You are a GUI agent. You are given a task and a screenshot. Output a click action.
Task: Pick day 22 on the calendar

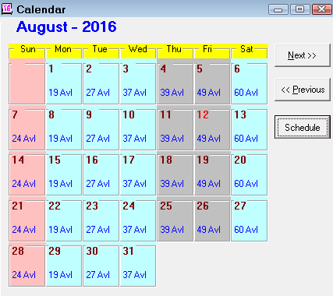64,220
